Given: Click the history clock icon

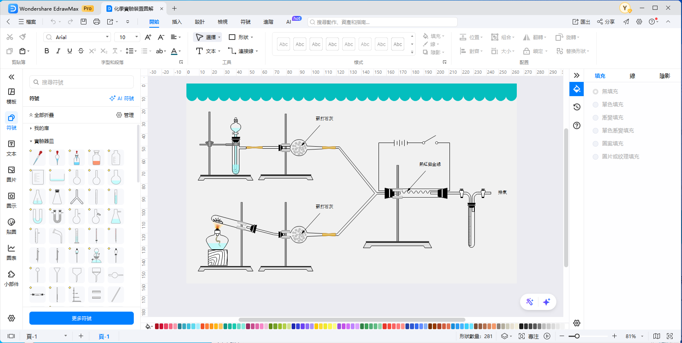Looking at the screenshot, I should (577, 107).
